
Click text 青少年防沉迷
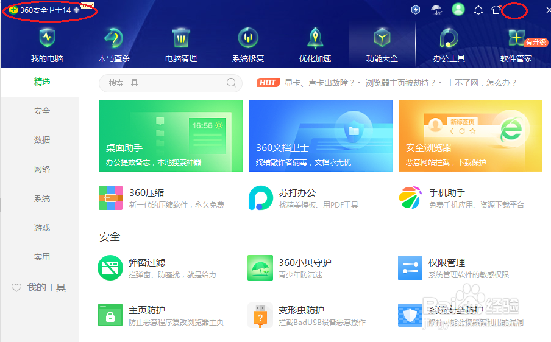[x=300, y=274]
